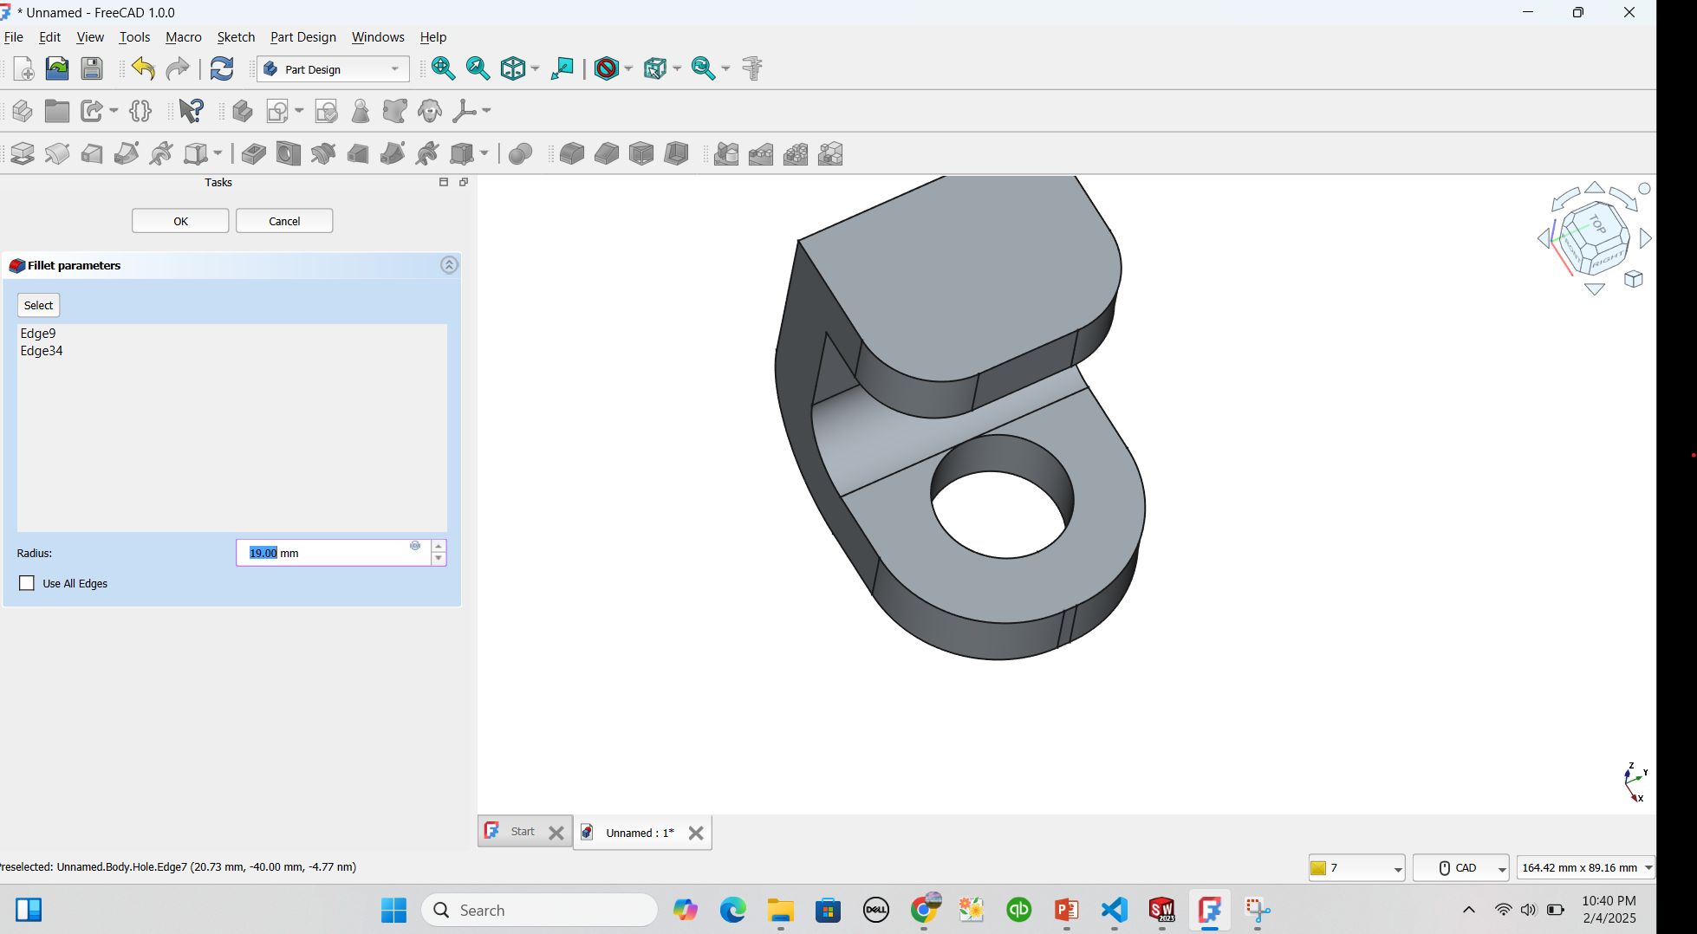Click the Pocket tool icon
The height and width of the screenshot is (934, 1697).
coord(253,154)
